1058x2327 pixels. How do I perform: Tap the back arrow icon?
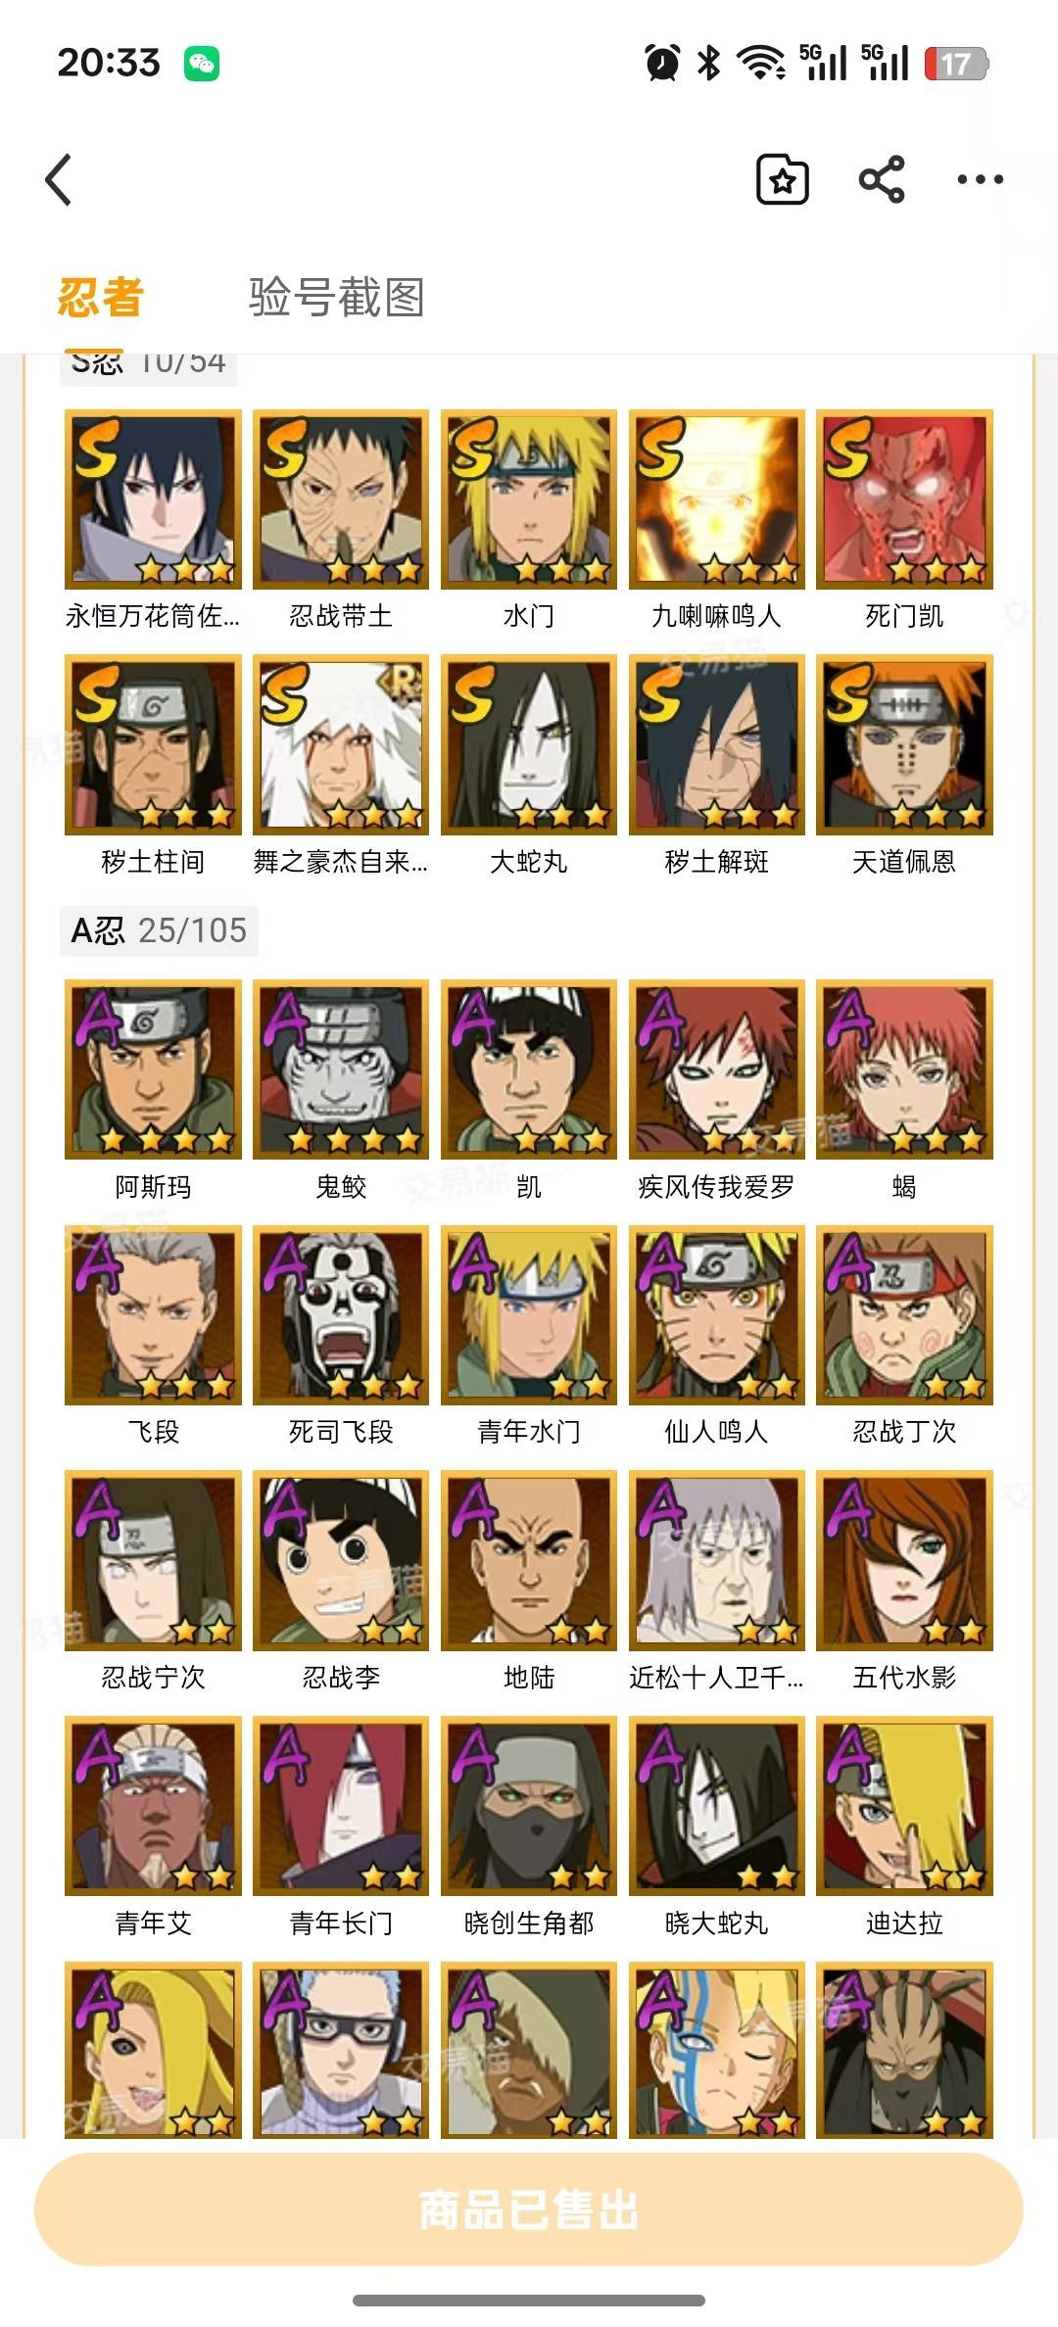[59, 180]
